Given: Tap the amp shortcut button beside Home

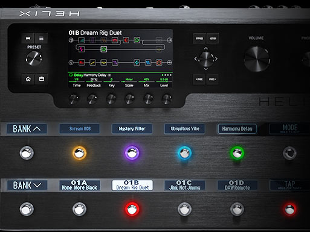Looking at the screenshot, I should [x=42, y=79].
